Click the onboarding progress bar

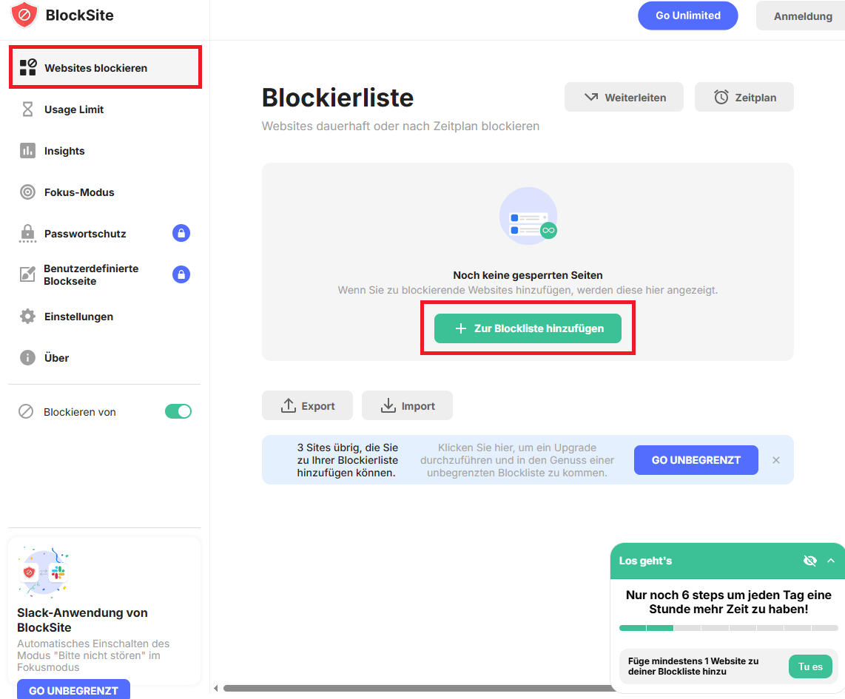point(728,628)
